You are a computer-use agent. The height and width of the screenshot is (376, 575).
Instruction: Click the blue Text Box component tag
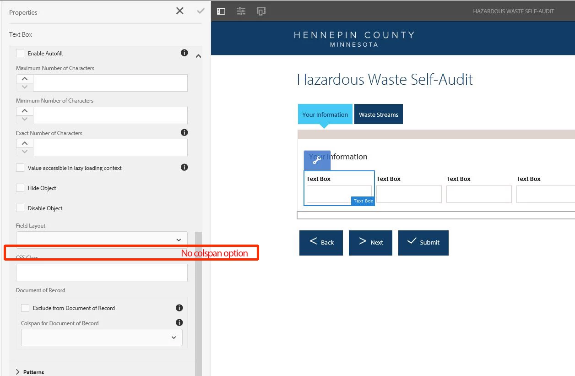363,201
